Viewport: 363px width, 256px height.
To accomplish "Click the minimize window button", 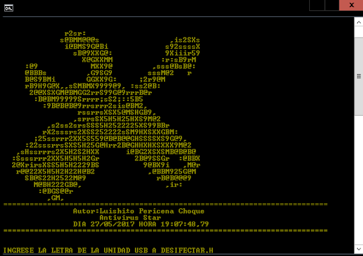I will [317, 5].
